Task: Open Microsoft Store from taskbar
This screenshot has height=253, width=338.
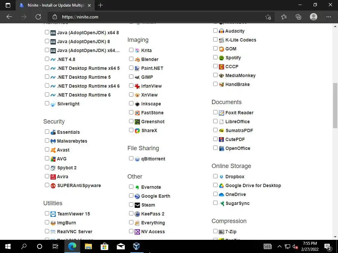Action: (x=104, y=246)
